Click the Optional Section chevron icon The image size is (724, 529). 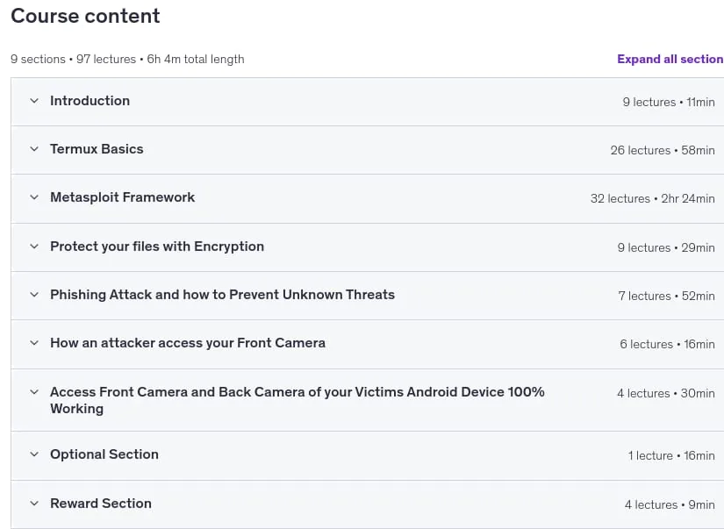pyautogui.click(x=34, y=454)
